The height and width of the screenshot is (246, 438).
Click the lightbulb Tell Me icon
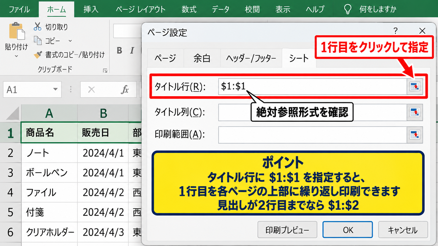pos(347,9)
